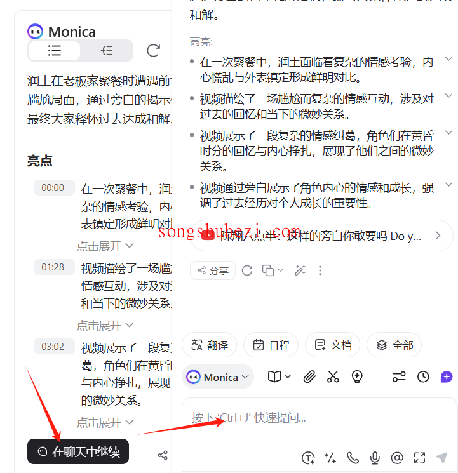458x473 pixels.
Task: Click the scissors screenshot icon
Action: click(x=333, y=376)
